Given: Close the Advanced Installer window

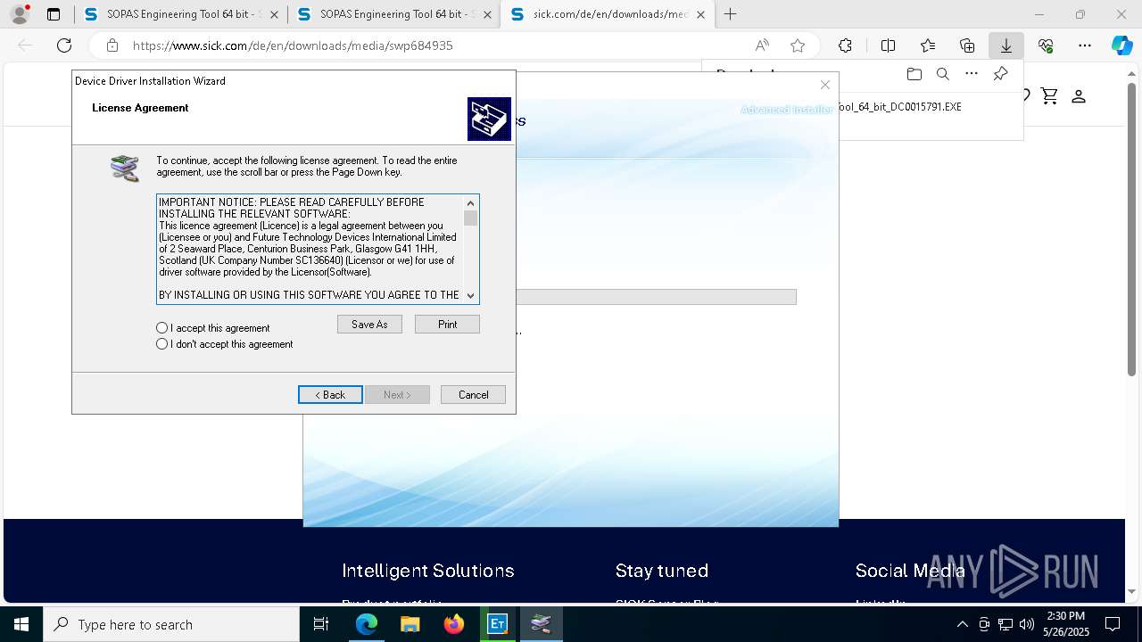Looking at the screenshot, I should tap(825, 85).
